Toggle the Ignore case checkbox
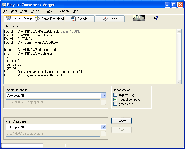The width and height of the screenshot is (185, 149). pyautogui.click(x=115, y=104)
